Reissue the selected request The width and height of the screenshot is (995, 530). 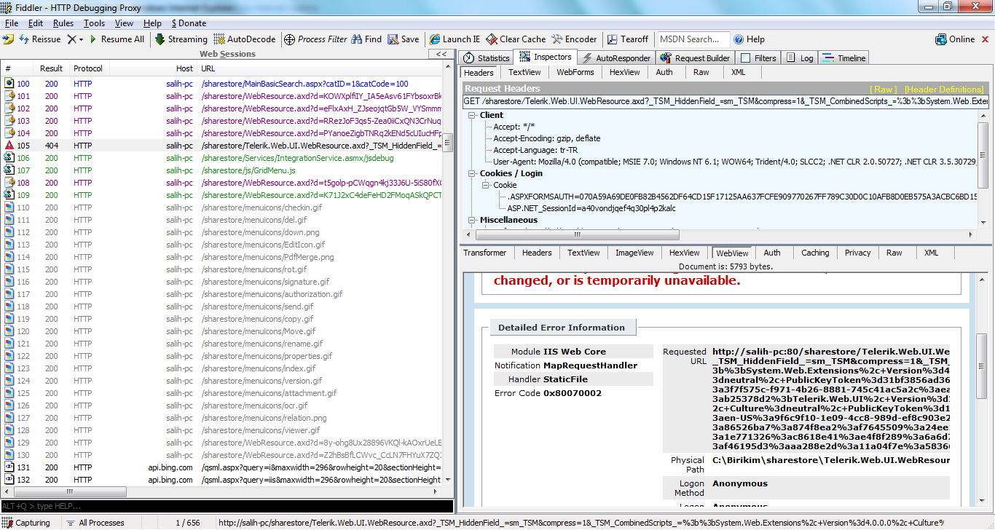click(x=40, y=39)
